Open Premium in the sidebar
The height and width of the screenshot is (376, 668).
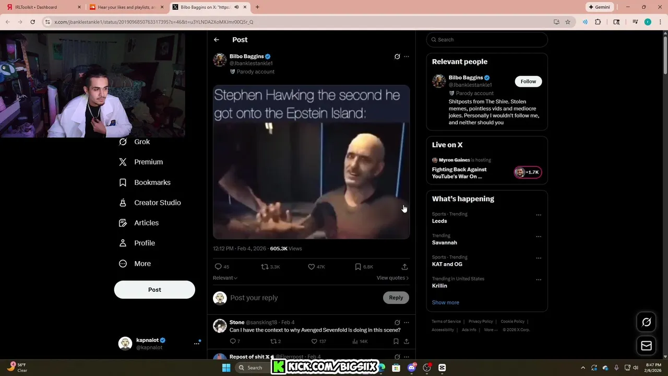click(x=141, y=162)
